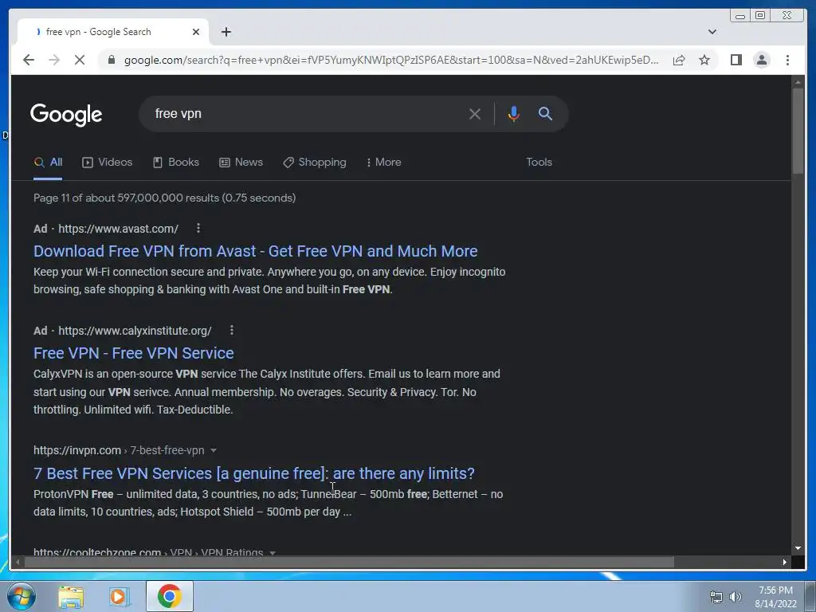Expand the More search categories menu
Viewport: 816px width, 612px height.
coord(383,163)
